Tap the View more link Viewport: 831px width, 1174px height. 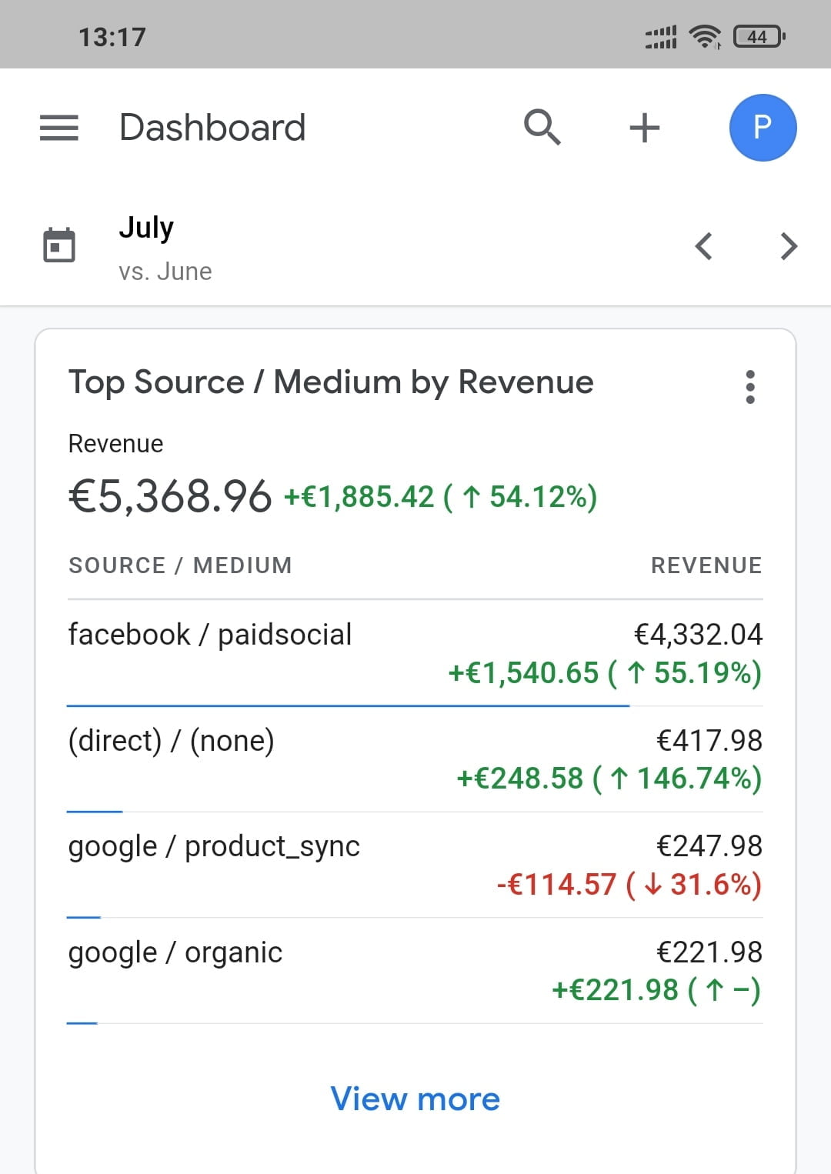coord(415,1099)
